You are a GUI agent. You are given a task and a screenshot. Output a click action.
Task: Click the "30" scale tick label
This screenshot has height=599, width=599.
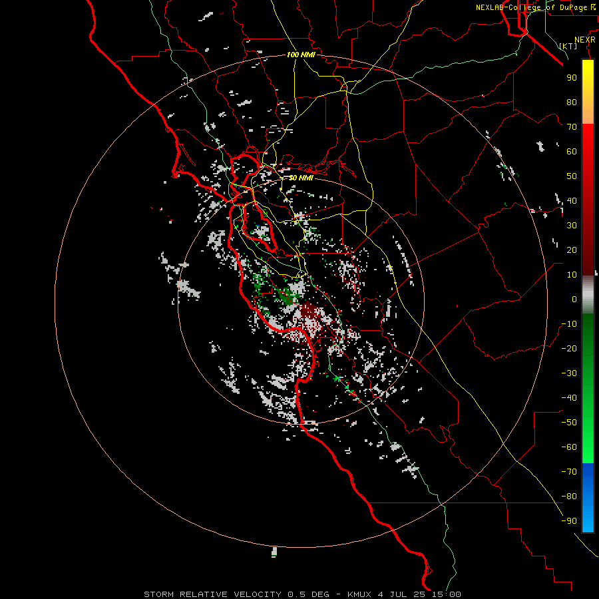pyautogui.click(x=572, y=226)
